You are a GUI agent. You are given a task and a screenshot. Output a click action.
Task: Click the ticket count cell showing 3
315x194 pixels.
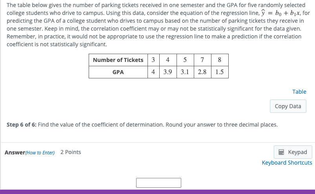point(153,60)
